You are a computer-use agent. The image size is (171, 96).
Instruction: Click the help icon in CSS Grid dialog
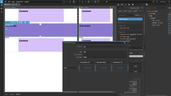[x=125, y=43]
